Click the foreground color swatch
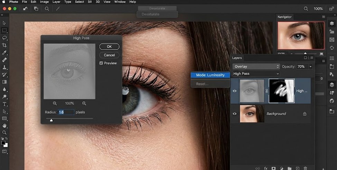Screen dimensions: 337x170 coord(3,143)
